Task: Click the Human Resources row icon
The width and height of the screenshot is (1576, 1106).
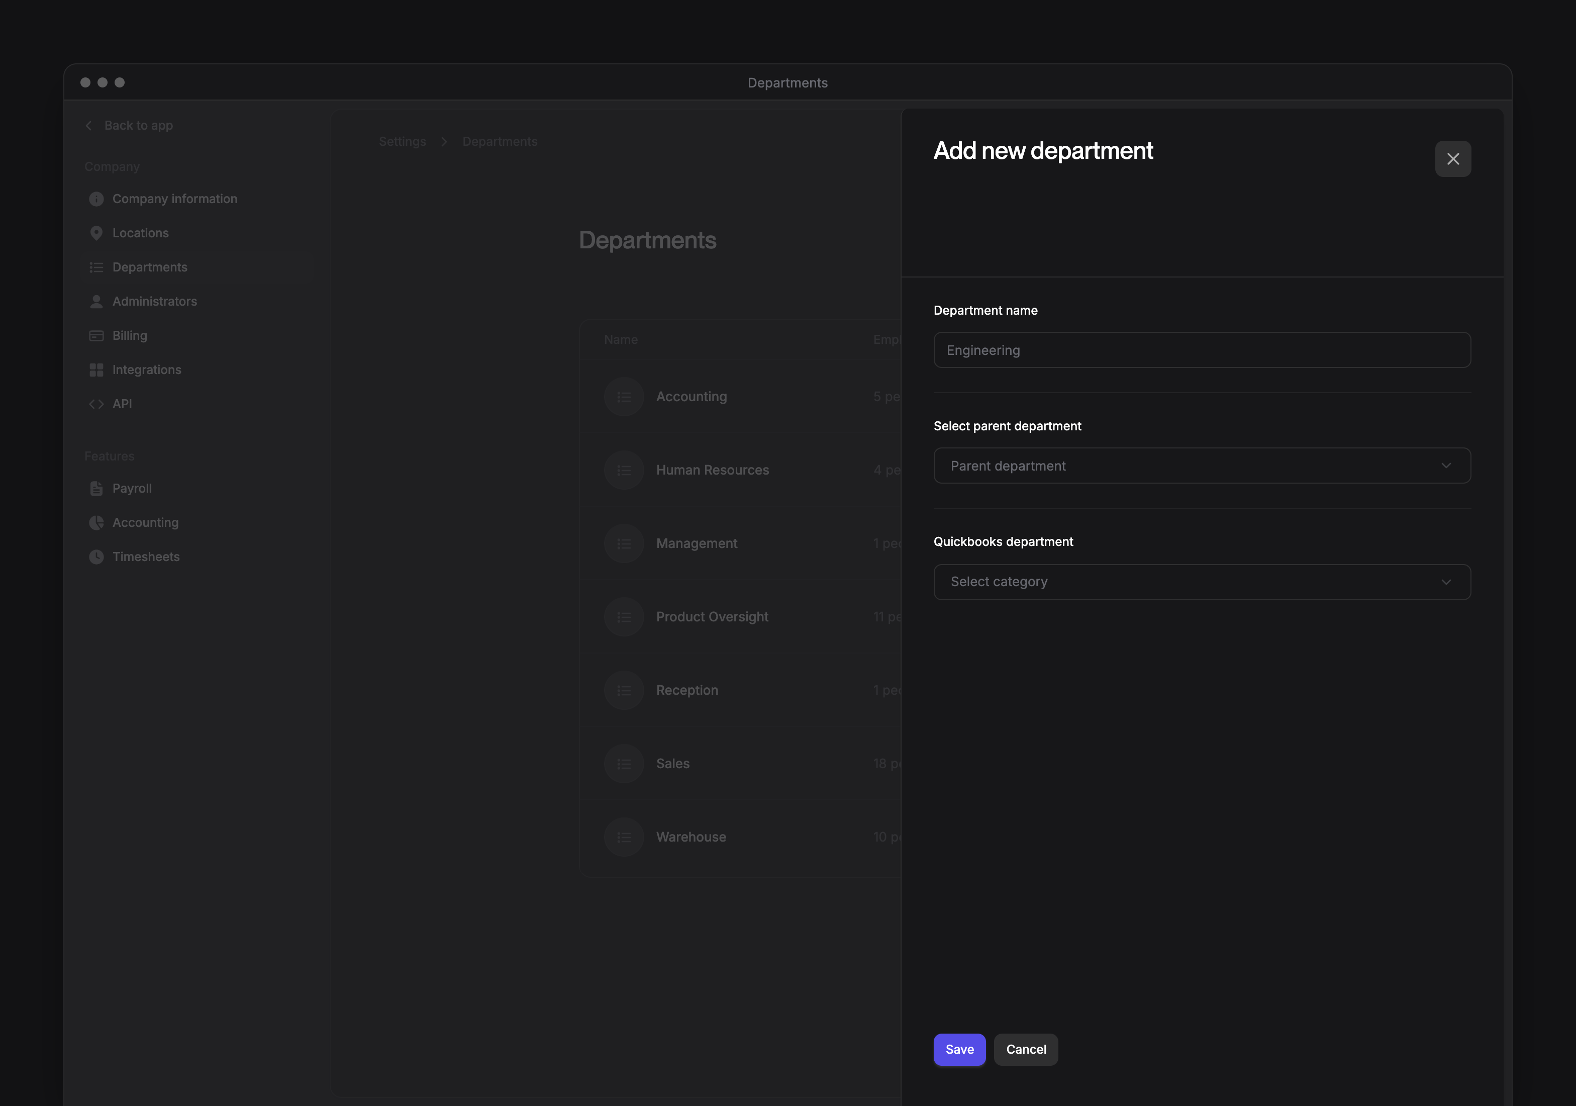Action: (x=623, y=470)
